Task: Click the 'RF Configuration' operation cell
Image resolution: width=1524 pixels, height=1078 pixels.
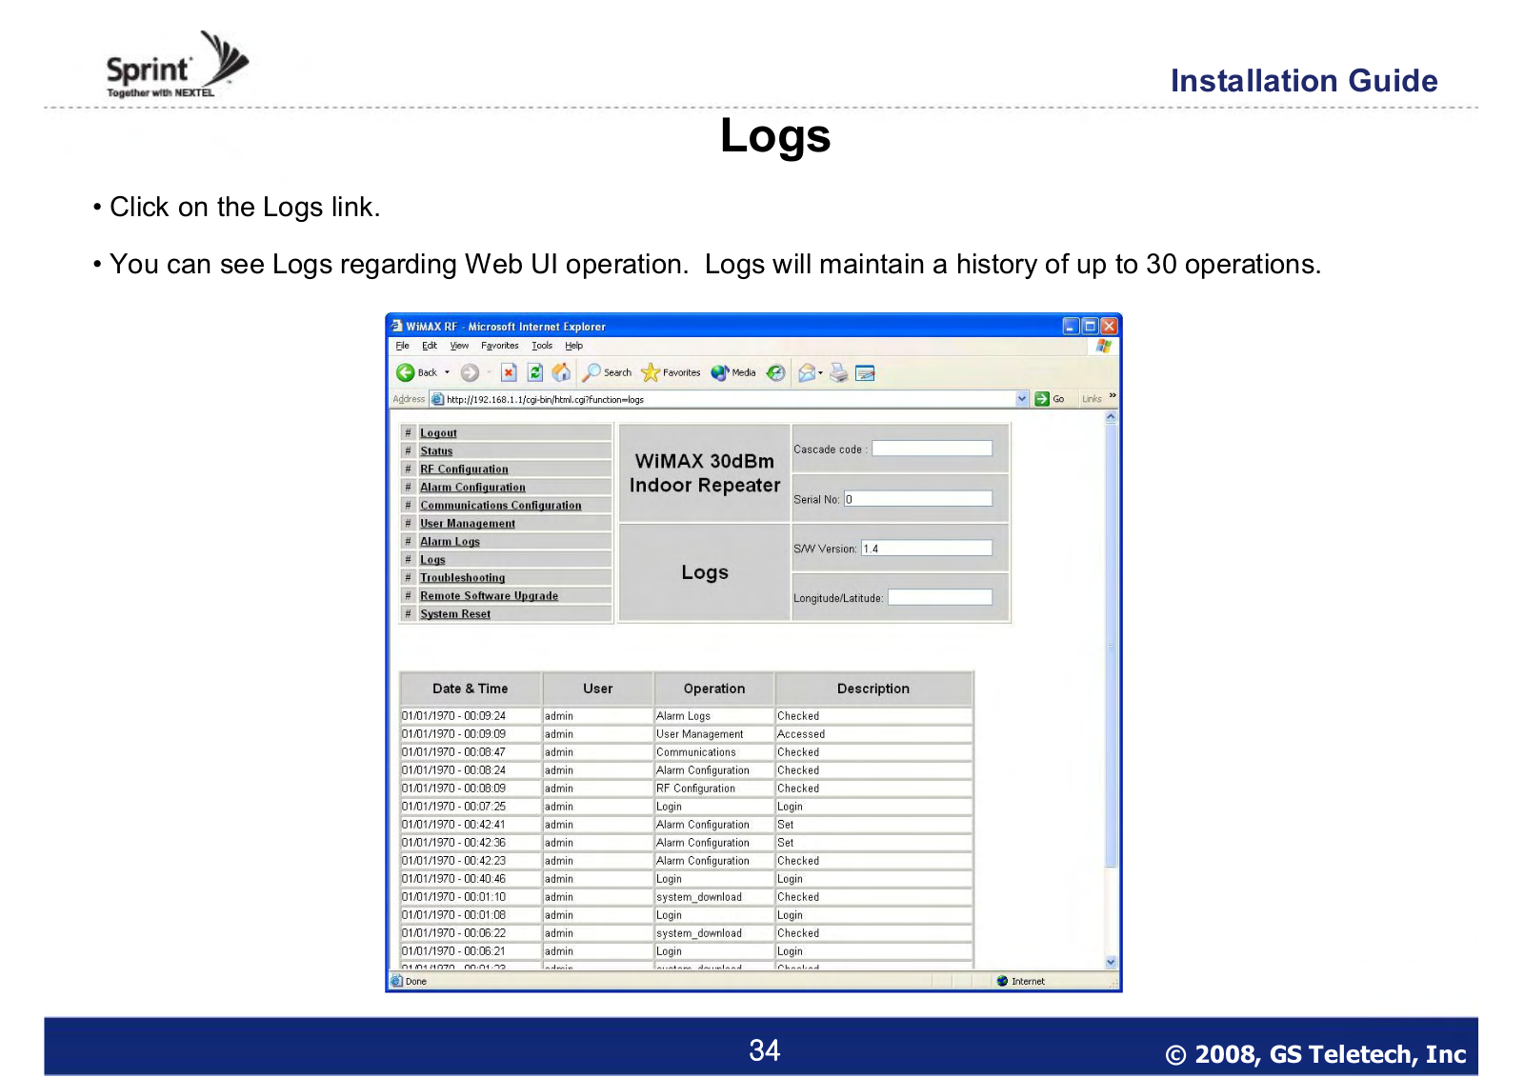Action: tap(713, 789)
